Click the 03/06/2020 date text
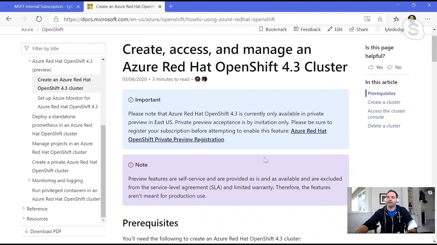Screen dimensions: 437x245 [135, 79]
